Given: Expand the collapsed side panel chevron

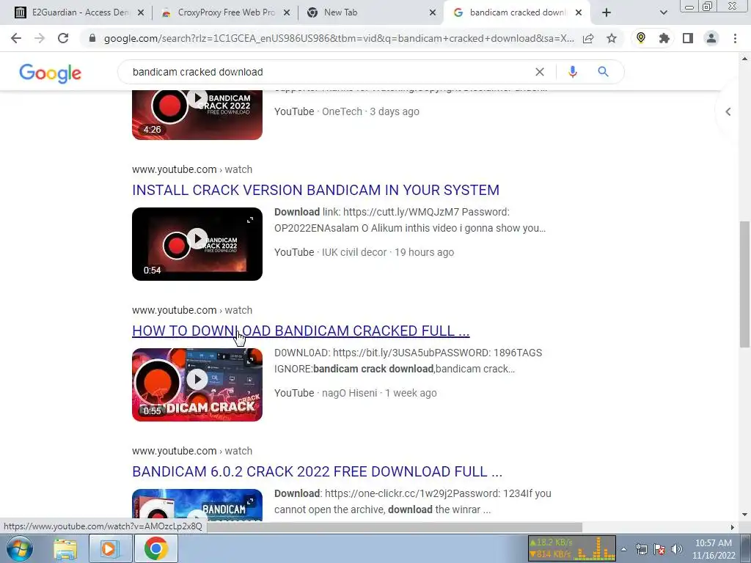Looking at the screenshot, I should click(728, 111).
